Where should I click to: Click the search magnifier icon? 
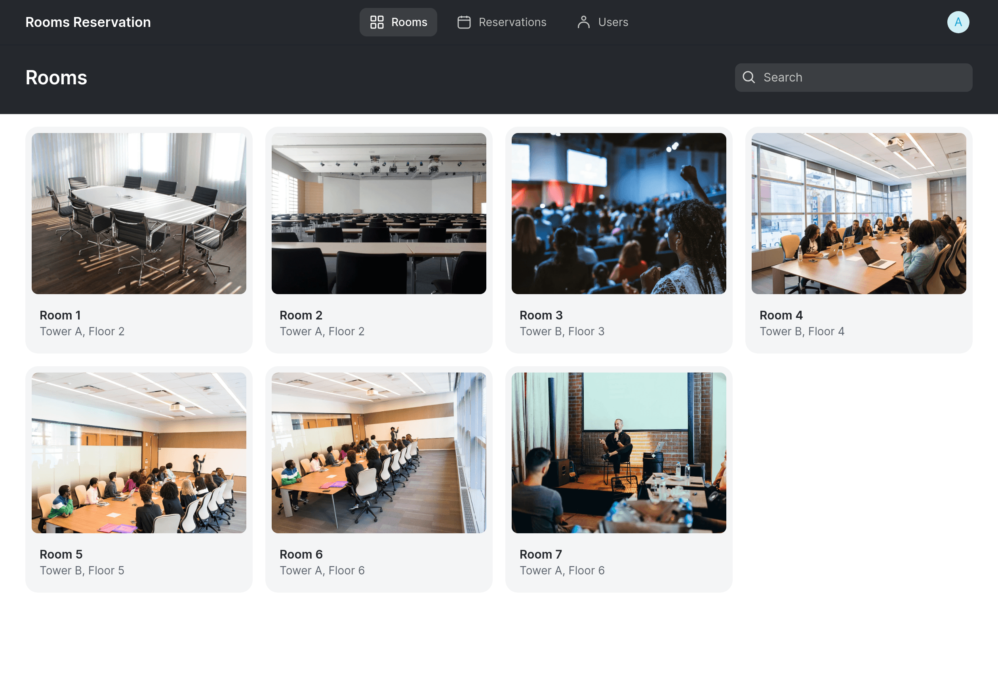[748, 77]
